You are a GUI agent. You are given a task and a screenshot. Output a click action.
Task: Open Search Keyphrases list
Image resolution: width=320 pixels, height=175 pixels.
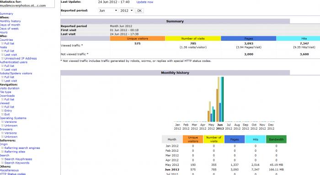(18, 159)
